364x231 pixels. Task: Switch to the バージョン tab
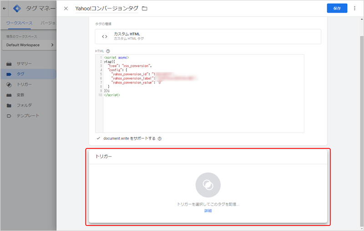[x=48, y=23]
